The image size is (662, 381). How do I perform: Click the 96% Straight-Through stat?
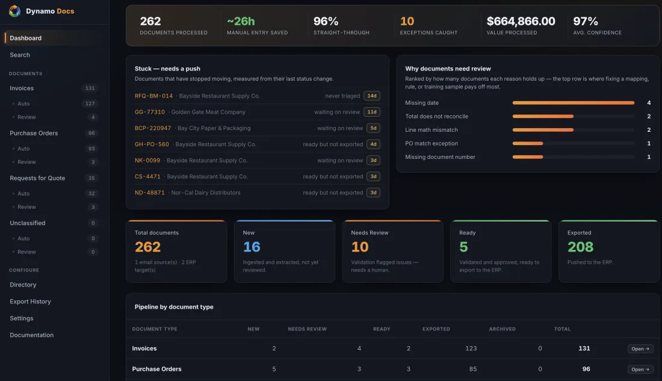pyautogui.click(x=341, y=26)
